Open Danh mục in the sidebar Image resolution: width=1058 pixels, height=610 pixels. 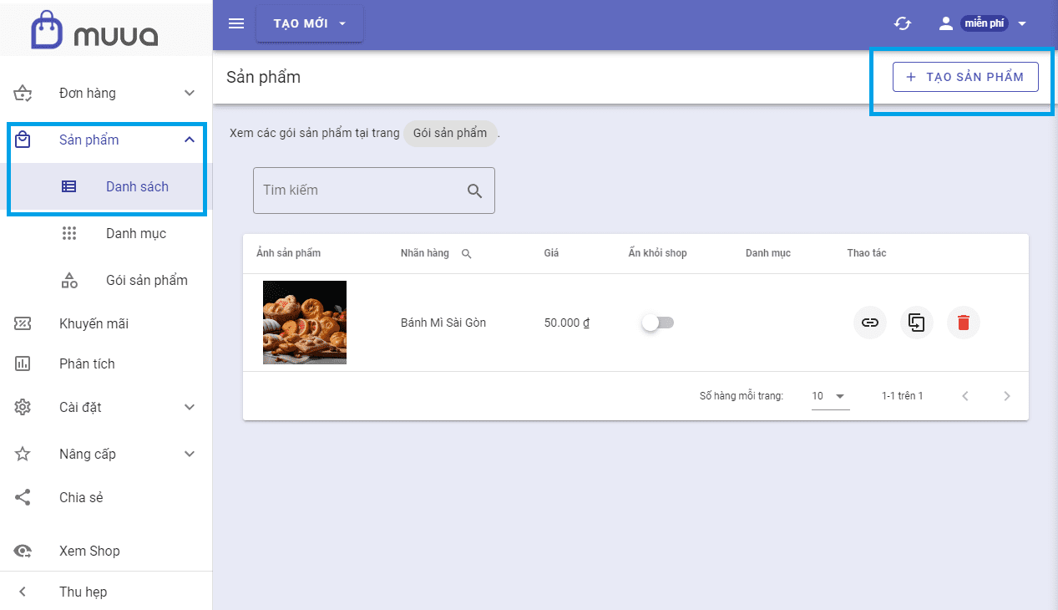(135, 233)
